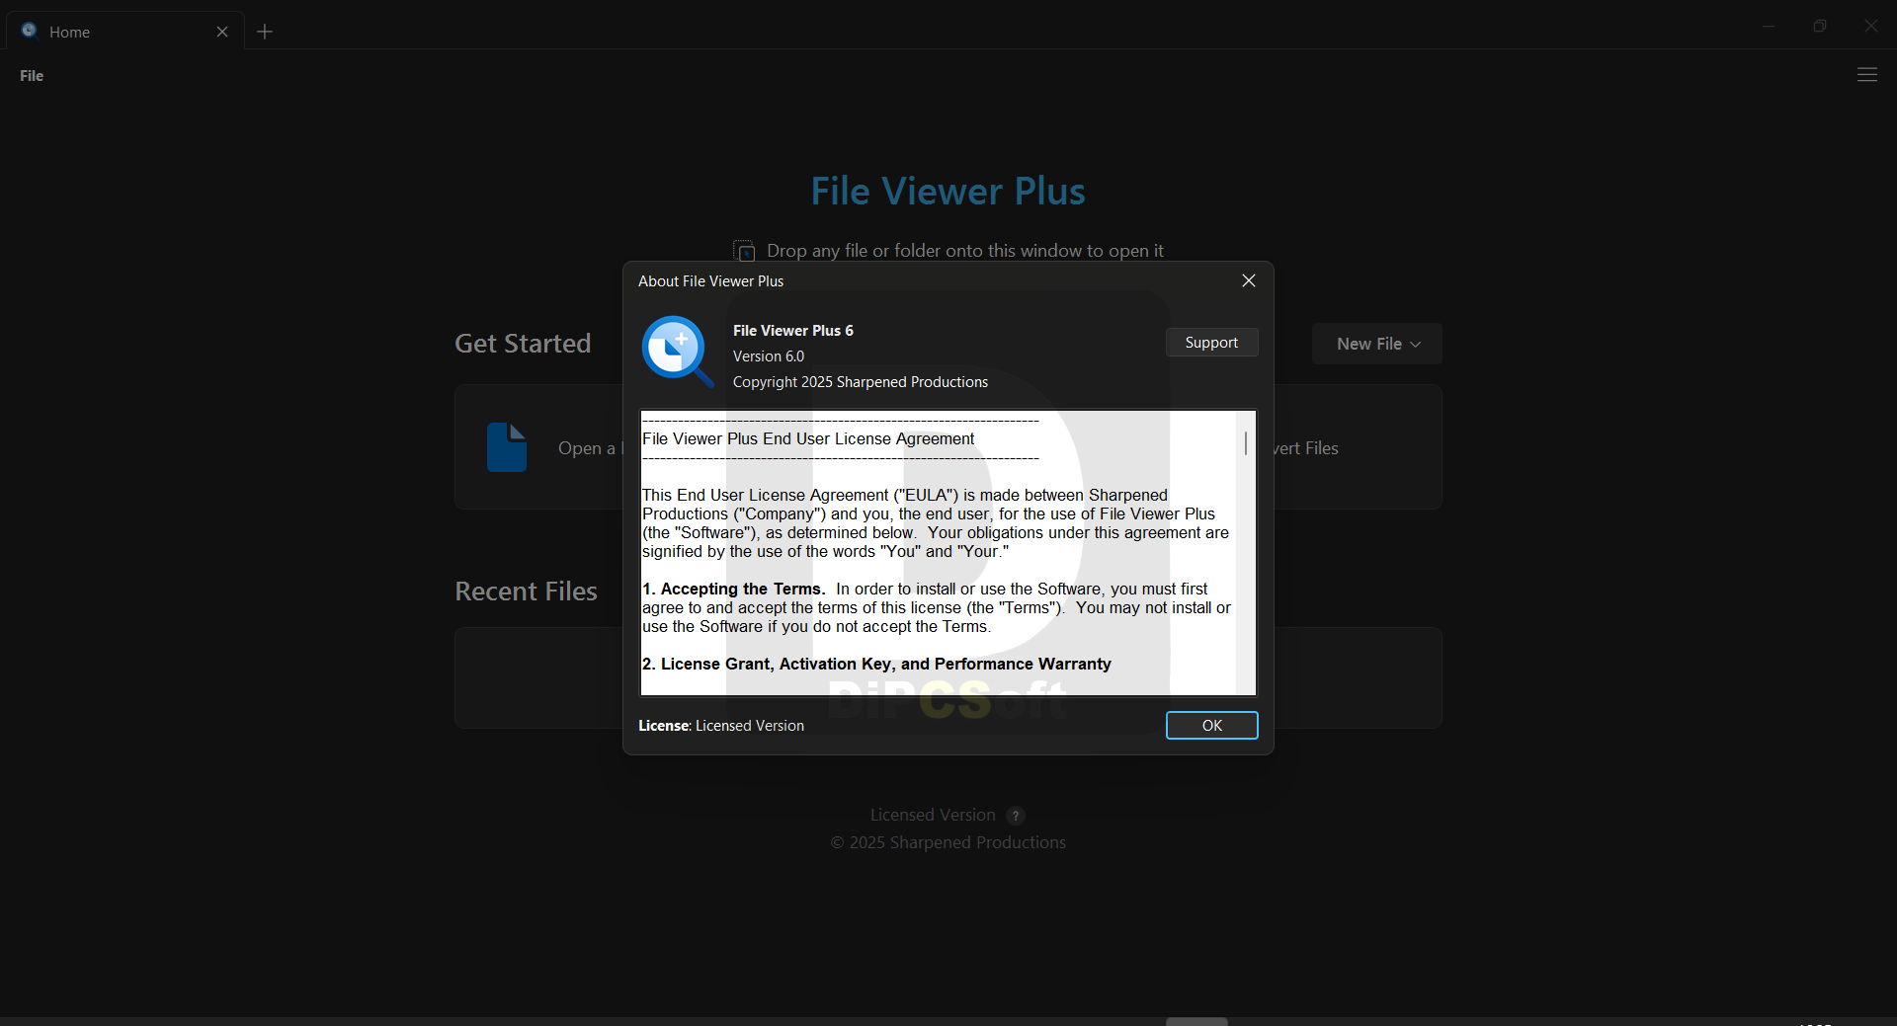Open the File menu

pyautogui.click(x=32, y=76)
